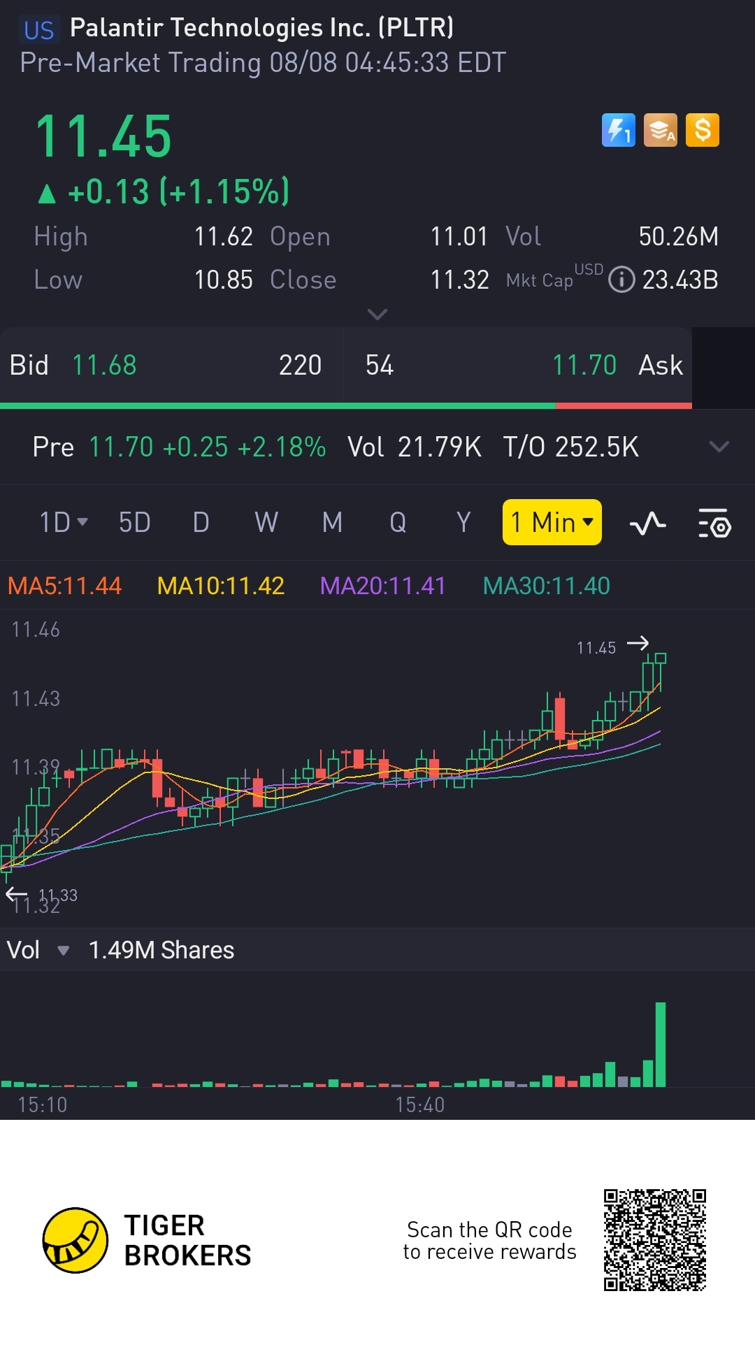Viewport: 755px width, 1361px height.
Task: Switch chart to W weekly tab
Action: (266, 522)
